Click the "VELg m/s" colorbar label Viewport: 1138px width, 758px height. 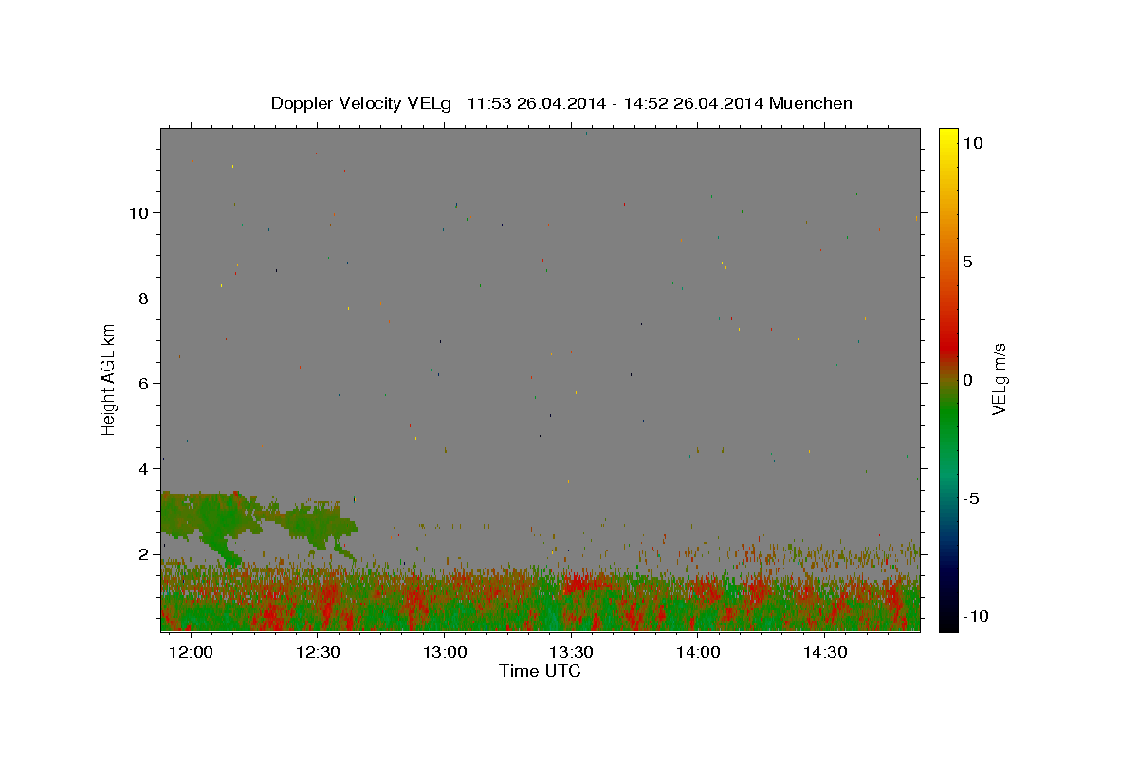pyautogui.click(x=999, y=379)
